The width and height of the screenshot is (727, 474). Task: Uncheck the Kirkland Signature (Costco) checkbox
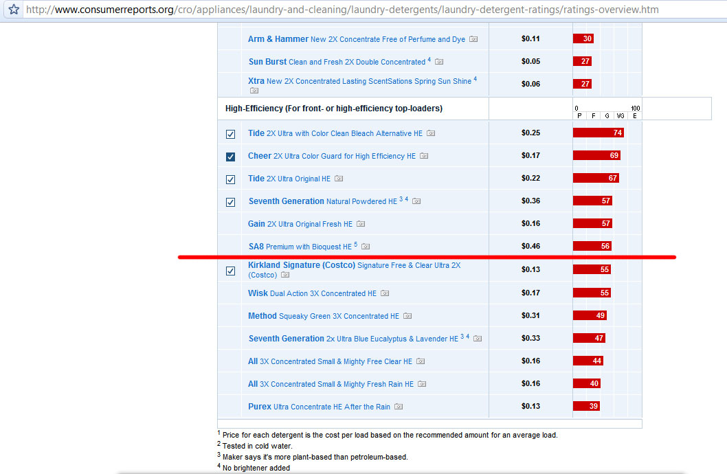coord(230,271)
